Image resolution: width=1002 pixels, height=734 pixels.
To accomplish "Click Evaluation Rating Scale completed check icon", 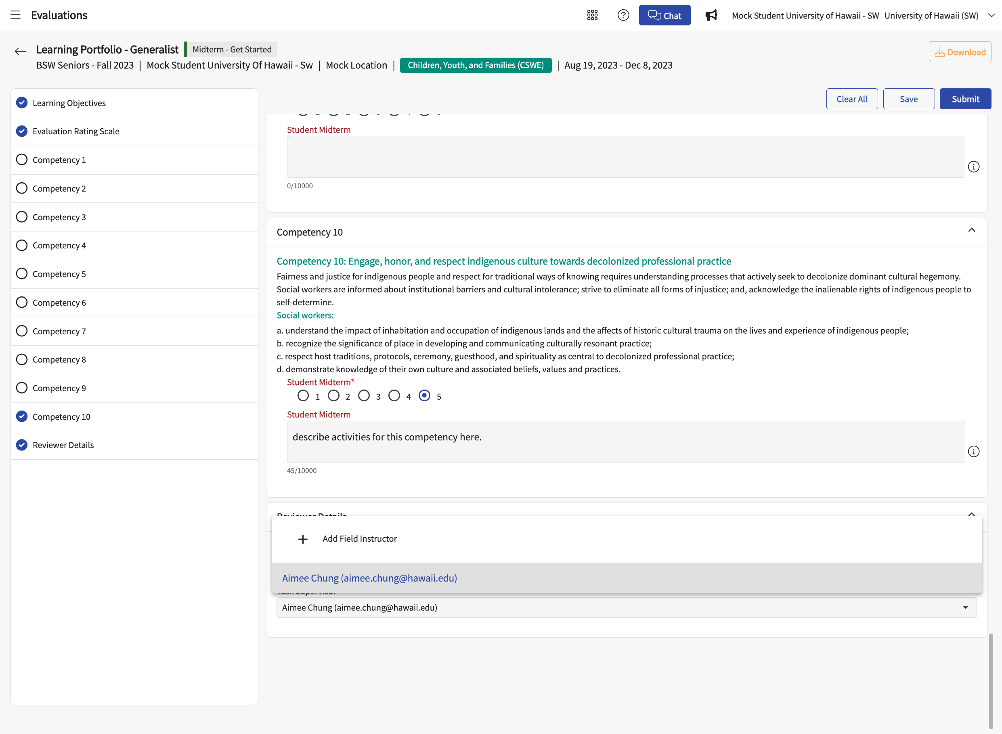I will (22, 131).
